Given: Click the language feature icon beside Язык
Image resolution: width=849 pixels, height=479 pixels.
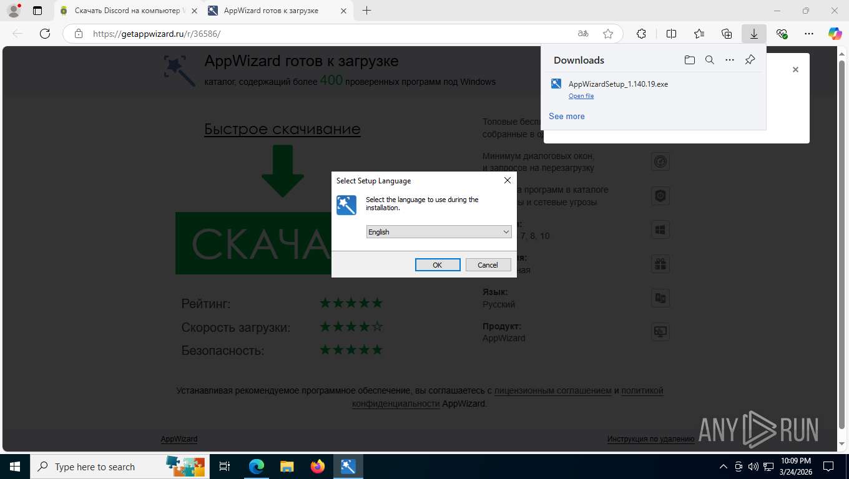Looking at the screenshot, I should [x=660, y=298].
